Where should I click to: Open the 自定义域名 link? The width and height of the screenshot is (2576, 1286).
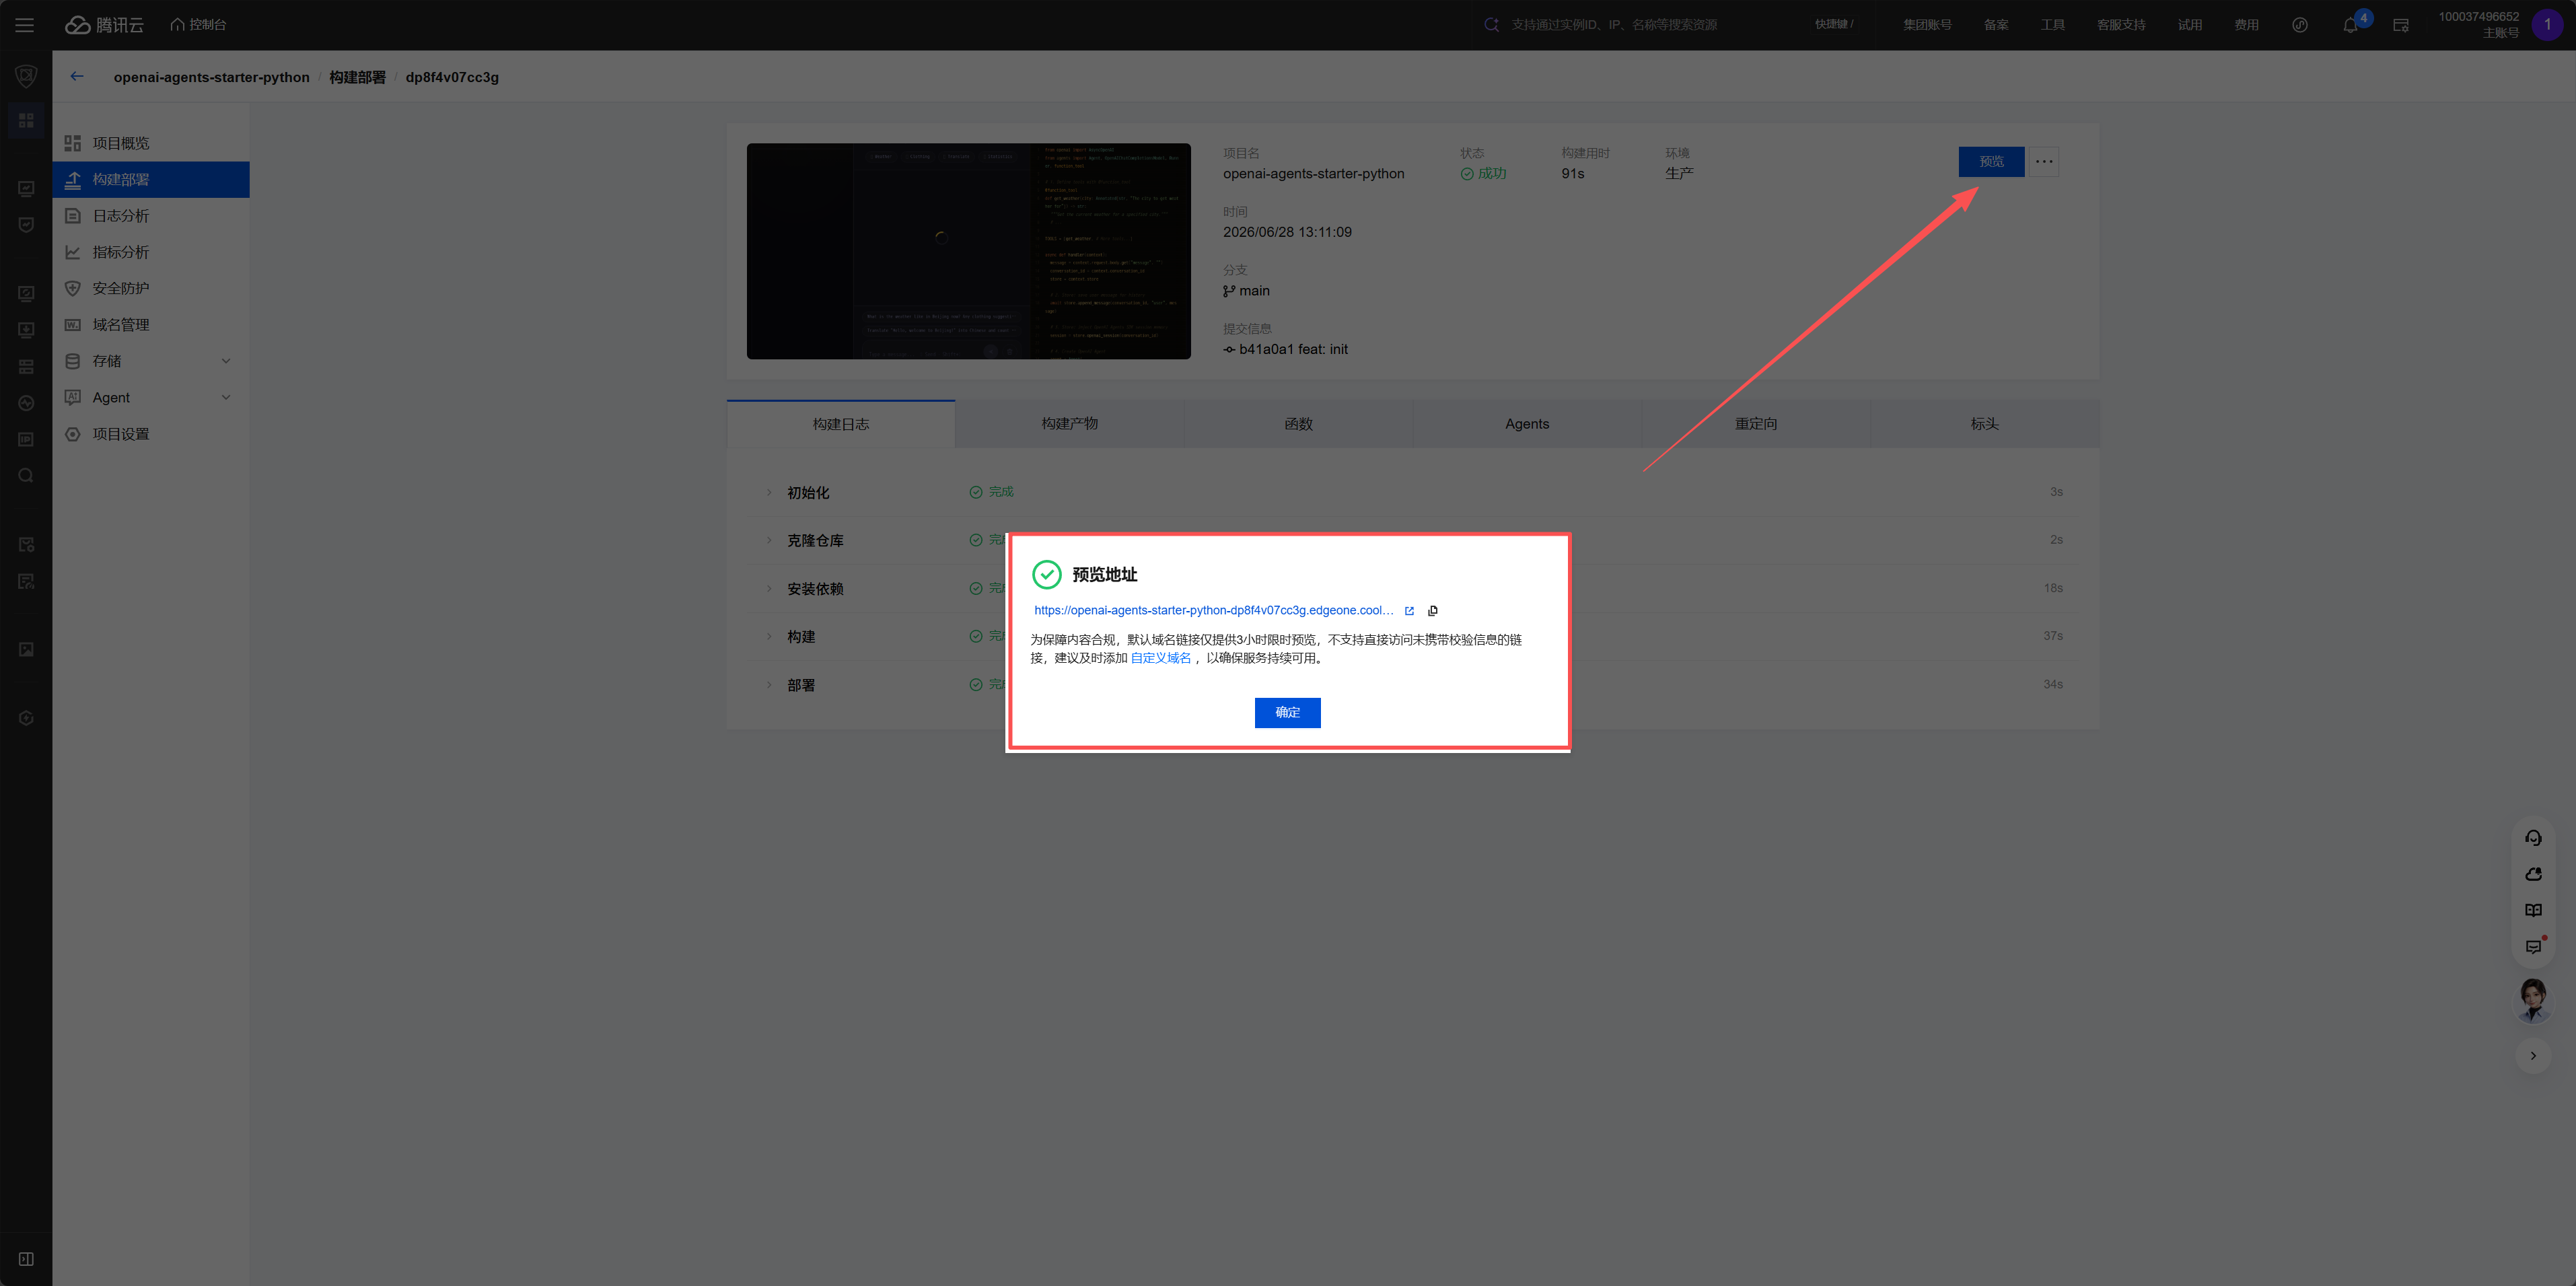1160,658
